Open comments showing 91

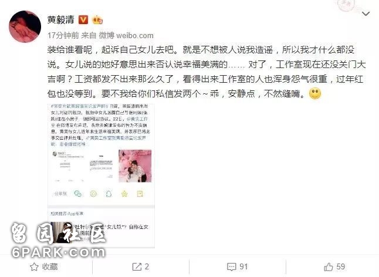click(238, 267)
